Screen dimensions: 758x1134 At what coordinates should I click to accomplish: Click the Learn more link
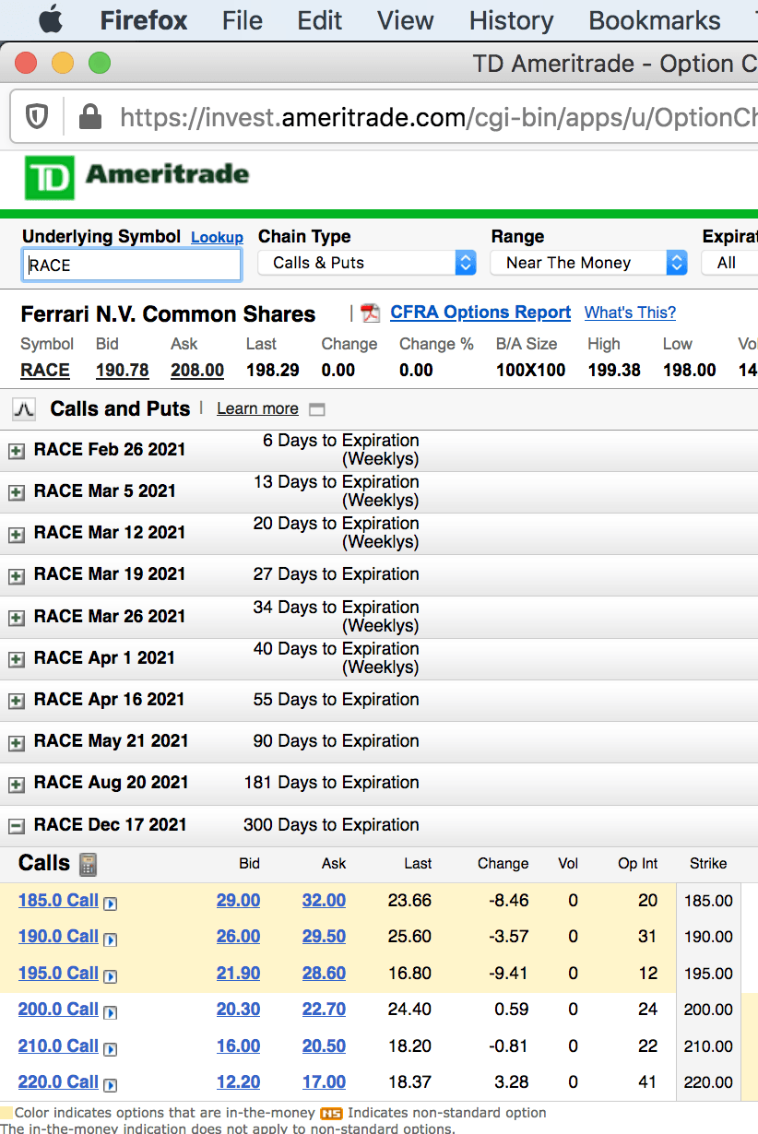coord(257,408)
